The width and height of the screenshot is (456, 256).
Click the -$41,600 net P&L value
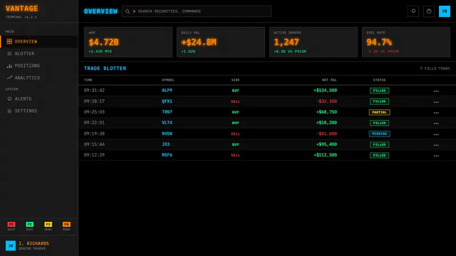(x=327, y=134)
